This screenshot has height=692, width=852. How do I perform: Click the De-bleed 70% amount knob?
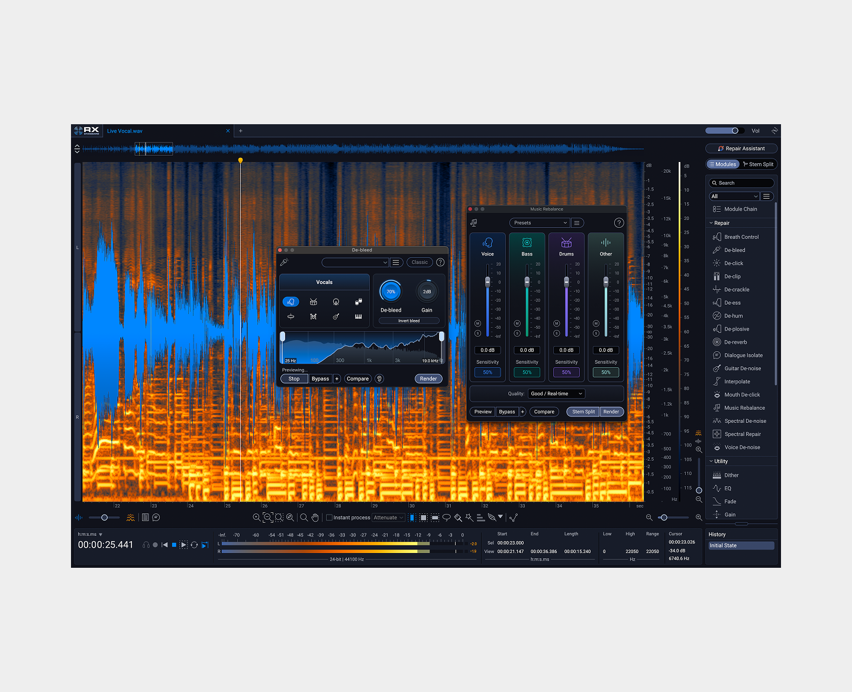point(390,292)
